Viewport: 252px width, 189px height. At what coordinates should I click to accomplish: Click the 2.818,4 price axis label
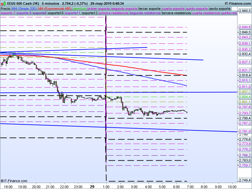(x=245, y=75)
